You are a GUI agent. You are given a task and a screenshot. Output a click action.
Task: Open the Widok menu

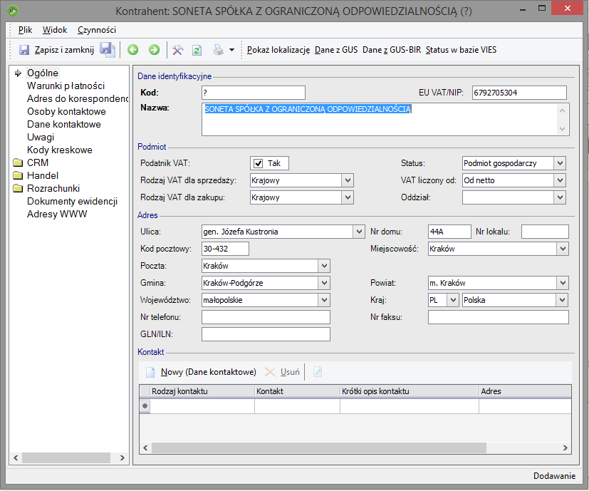pos(54,30)
